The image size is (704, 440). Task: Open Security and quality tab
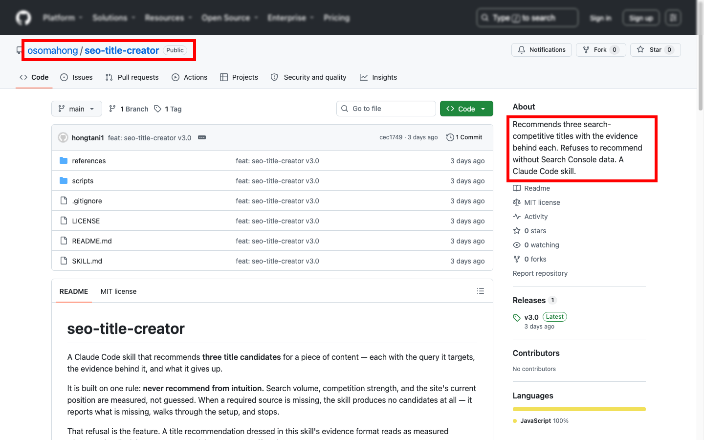(308, 77)
